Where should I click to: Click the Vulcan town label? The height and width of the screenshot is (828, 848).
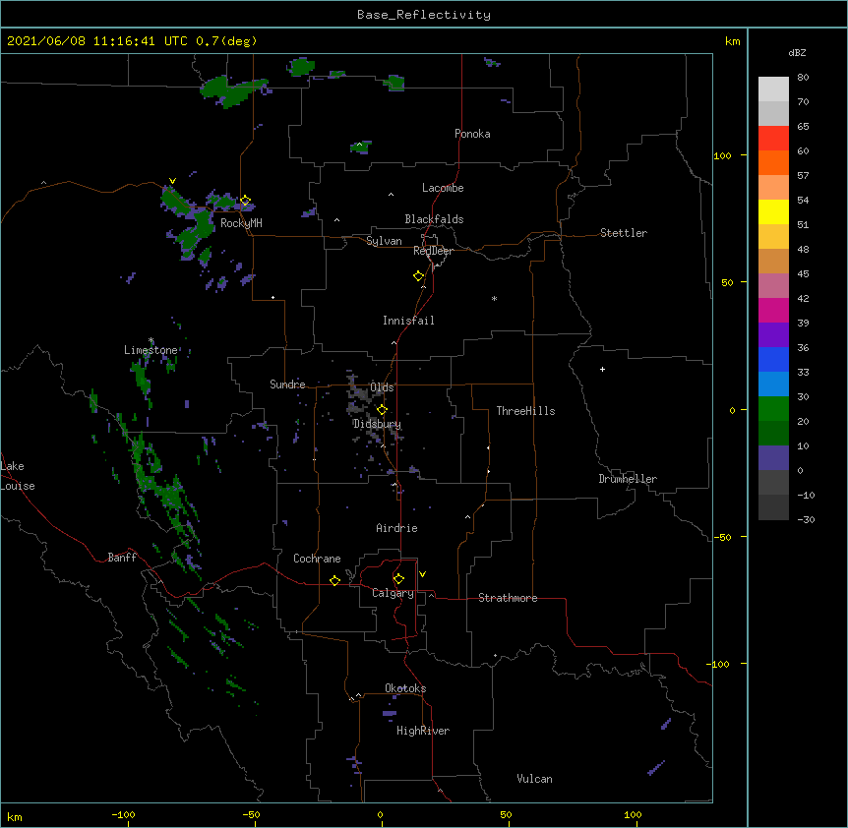(534, 779)
